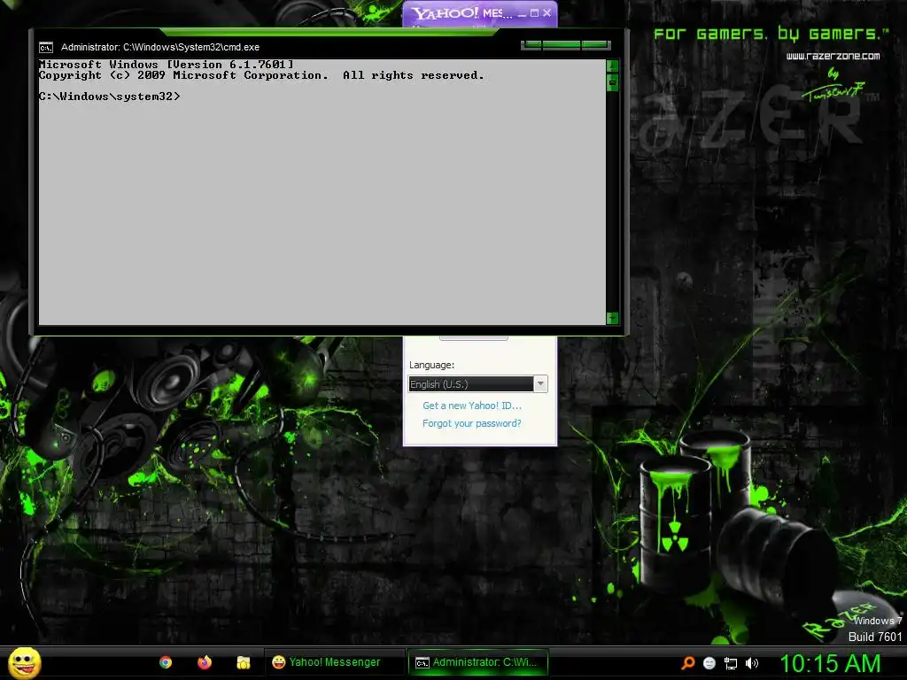Click the 10:15 AM clock
This screenshot has height=680, width=907.
(x=830, y=663)
